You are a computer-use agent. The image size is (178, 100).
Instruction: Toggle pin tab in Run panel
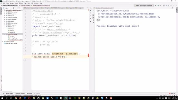click(x=91, y=21)
